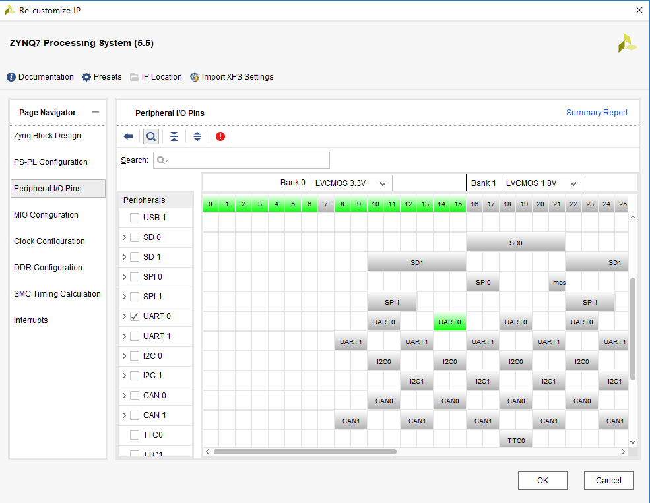This screenshot has height=503, width=650.
Task: Click MIO pin 7 column header
Action: pos(326,204)
